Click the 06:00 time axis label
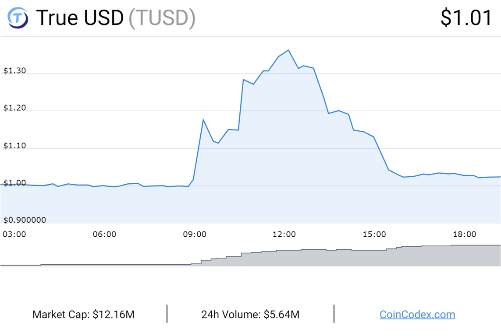 104,234
